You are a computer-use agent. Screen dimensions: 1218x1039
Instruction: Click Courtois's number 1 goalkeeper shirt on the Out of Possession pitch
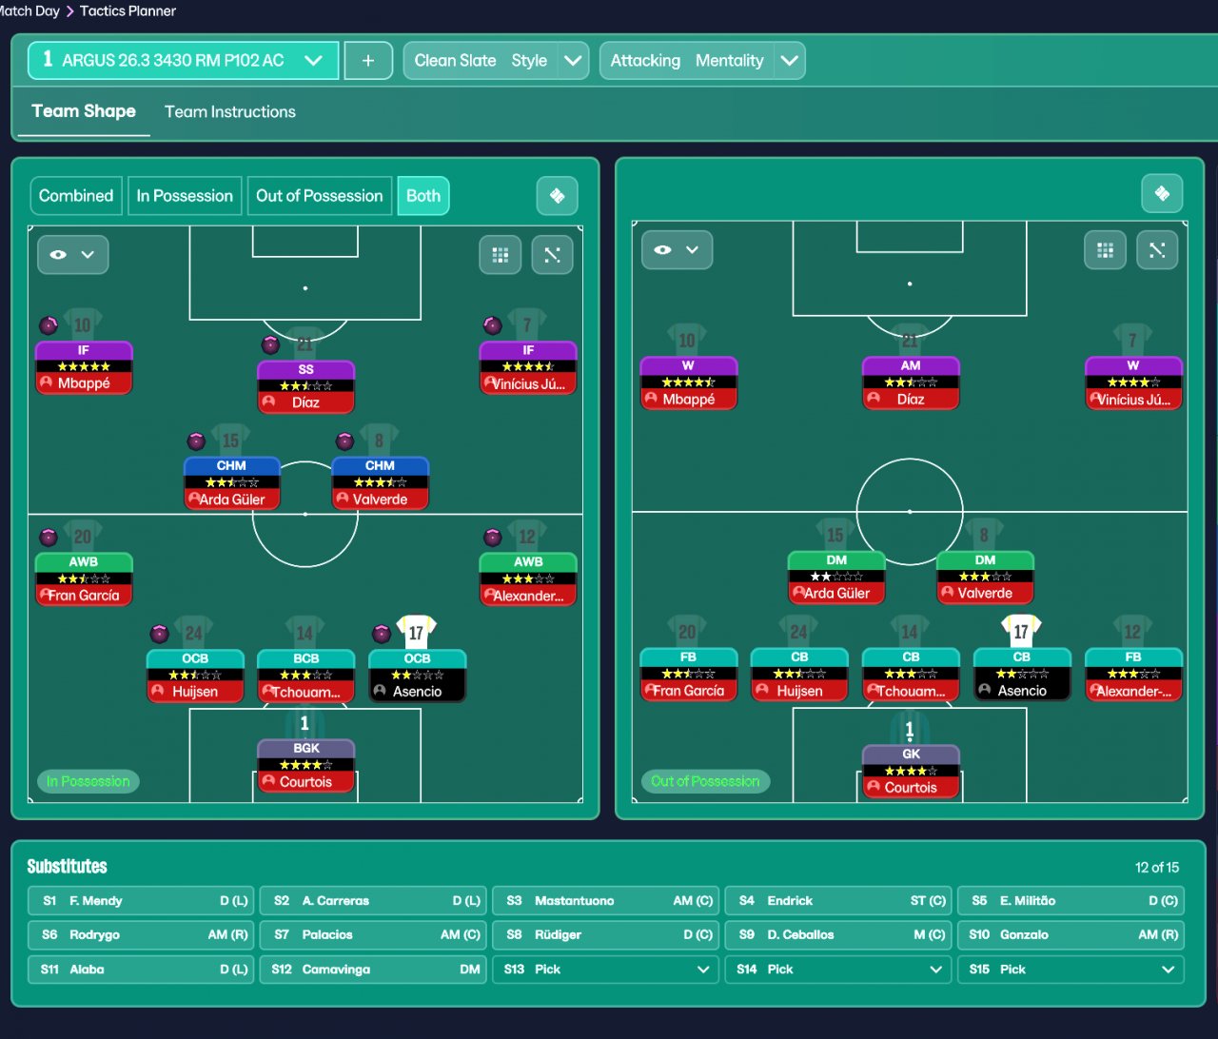pyautogui.click(x=910, y=729)
